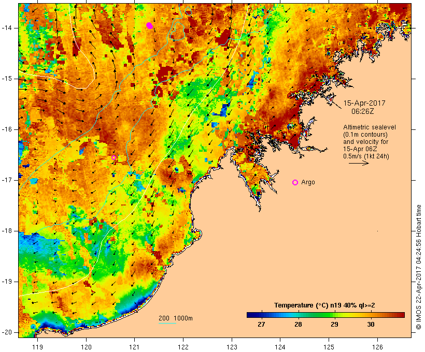The image size is (425, 352).
Task: Click the '-14' latitude axis label
Action: coord(6,28)
